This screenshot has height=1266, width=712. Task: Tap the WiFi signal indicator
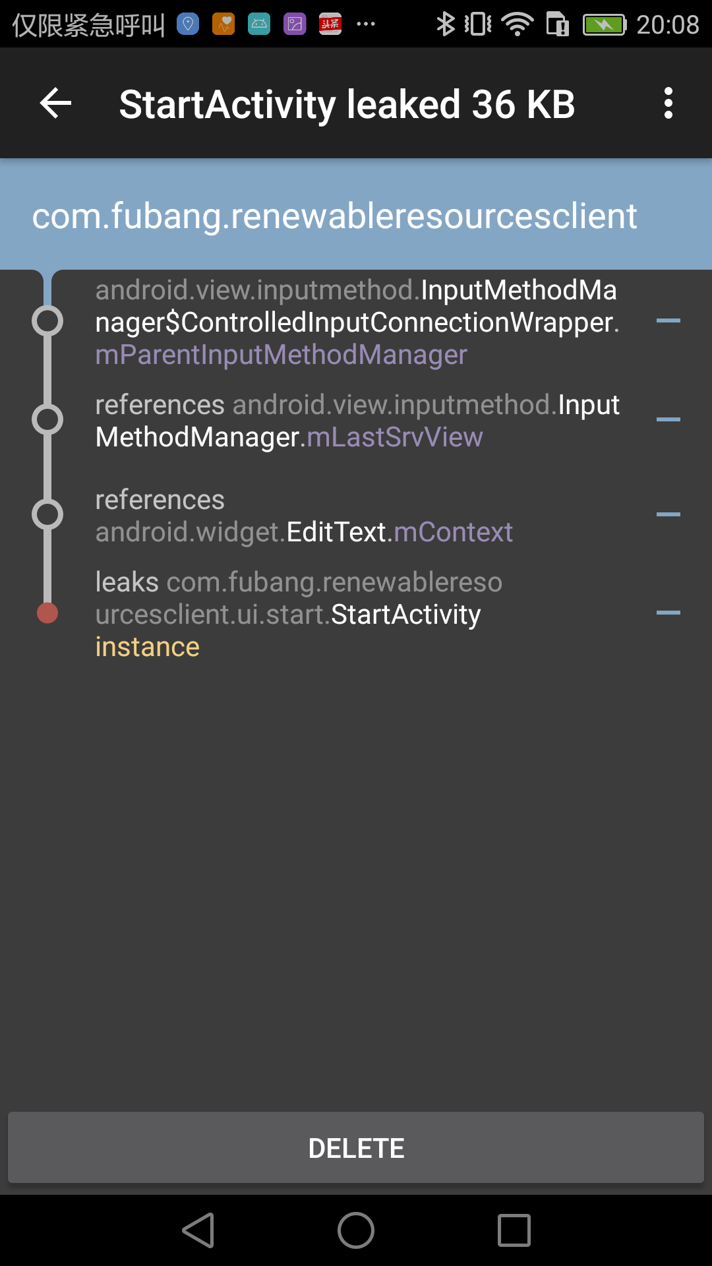[x=518, y=23]
